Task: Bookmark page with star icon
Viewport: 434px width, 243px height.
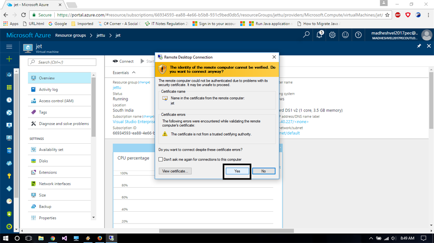Action: coord(387,15)
